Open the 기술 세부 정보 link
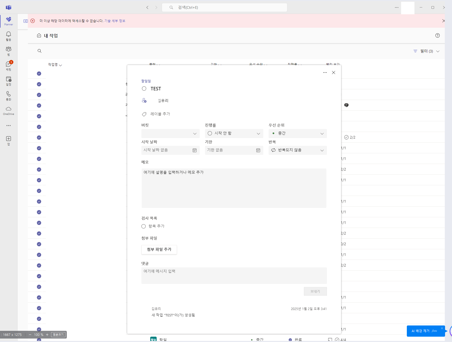 (x=115, y=21)
